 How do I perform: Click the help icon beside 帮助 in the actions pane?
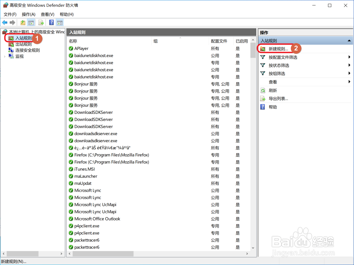pos(263,107)
